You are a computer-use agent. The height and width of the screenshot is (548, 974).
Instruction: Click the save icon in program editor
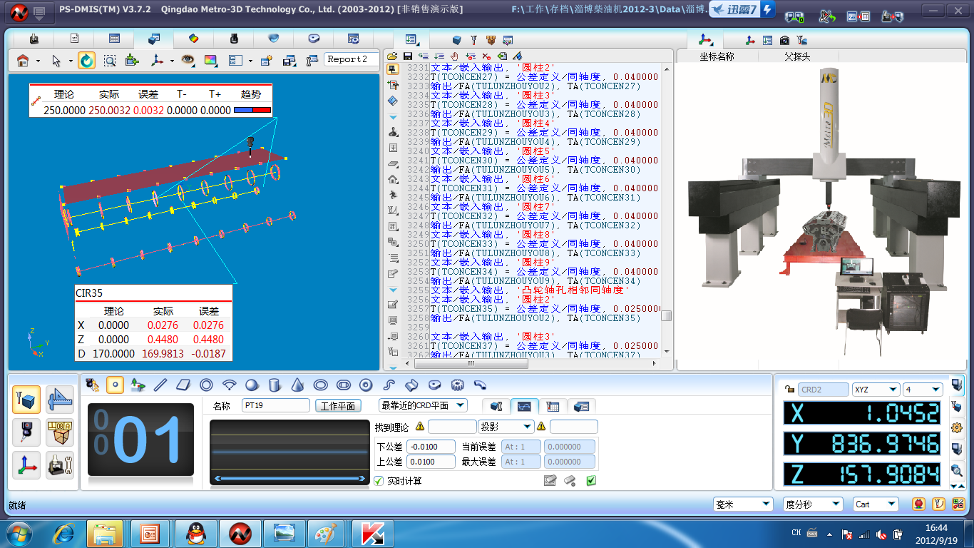pos(408,56)
